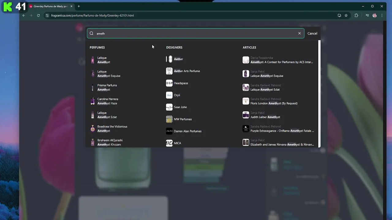This screenshot has width=392, height=220.
Task: Click the Sean John logo icon
Action: coord(169,107)
